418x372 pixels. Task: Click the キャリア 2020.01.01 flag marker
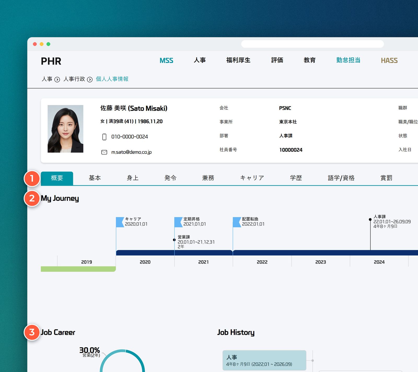tap(120, 222)
